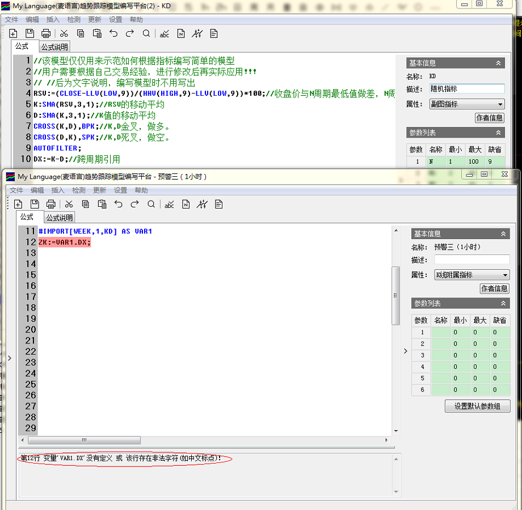Click the empty 描述 field in 预警三 window
This screenshot has width=522, height=510.
pos(472,260)
